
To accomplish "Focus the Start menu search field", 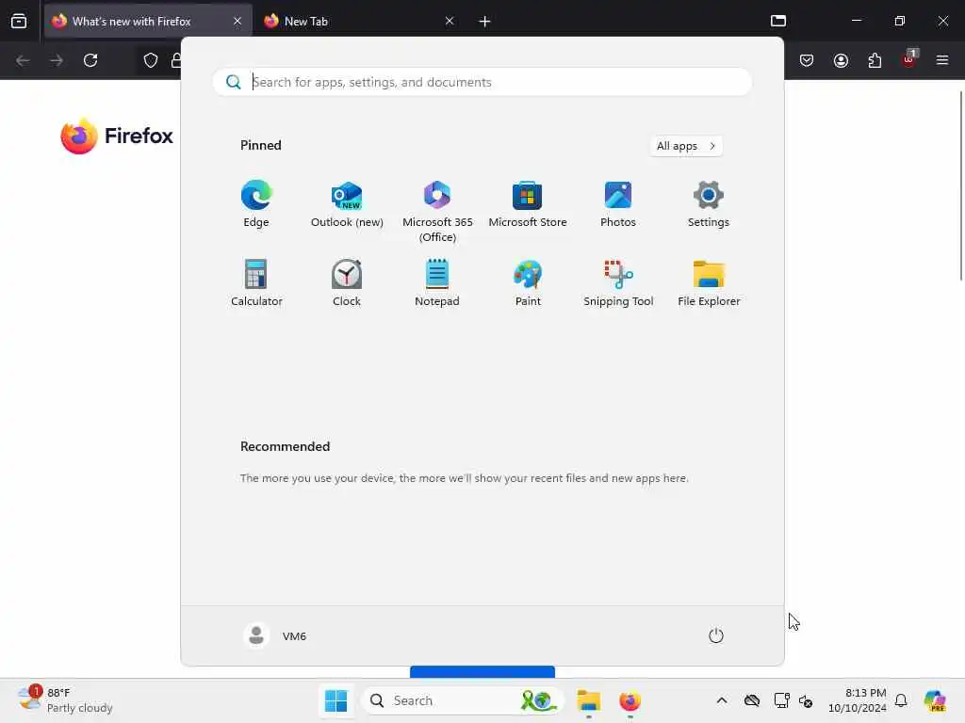I will (x=482, y=82).
